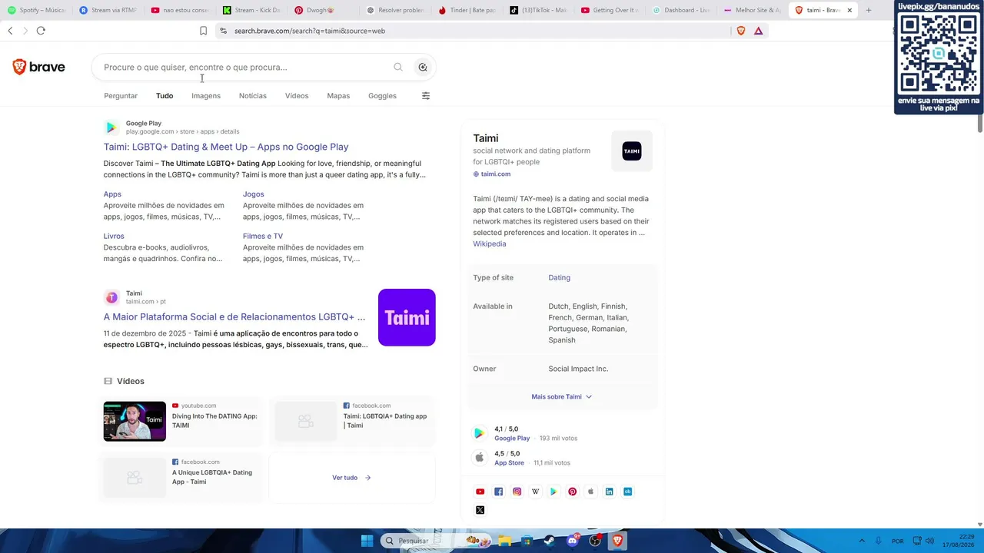Open OBS Studio from the taskbar
The width and height of the screenshot is (984, 553).
pyautogui.click(x=595, y=541)
